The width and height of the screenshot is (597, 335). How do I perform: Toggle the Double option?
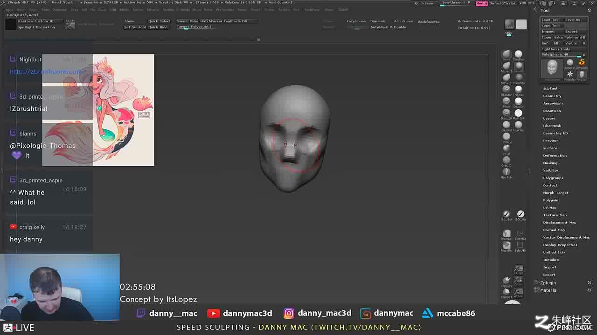pyautogui.click(x=400, y=27)
